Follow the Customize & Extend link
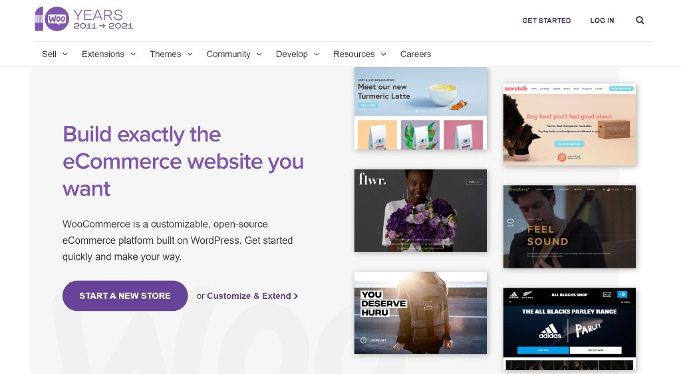The width and height of the screenshot is (681, 374). (x=252, y=296)
